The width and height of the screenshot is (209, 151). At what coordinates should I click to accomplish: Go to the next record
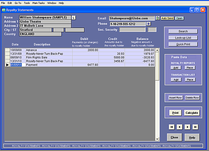coord(187,127)
